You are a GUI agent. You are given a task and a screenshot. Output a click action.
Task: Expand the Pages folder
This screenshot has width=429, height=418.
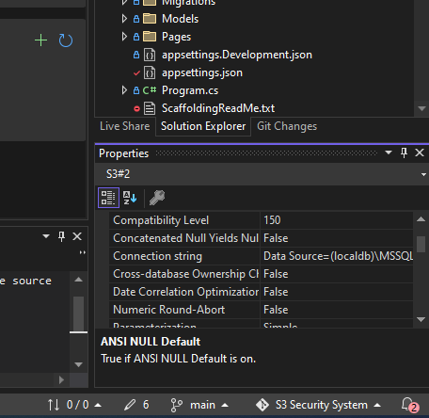point(124,37)
